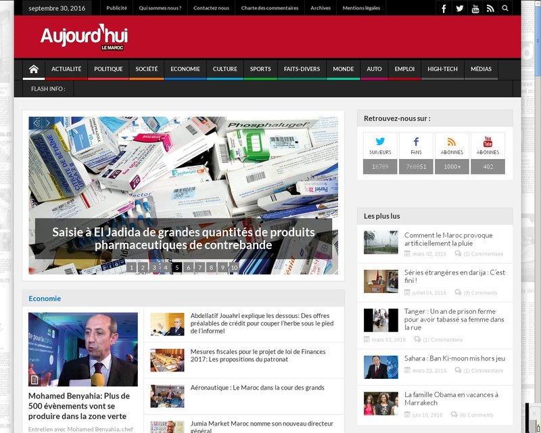Image resolution: width=541 pixels, height=433 pixels.
Task: Go to the Archives page
Action: click(321, 8)
